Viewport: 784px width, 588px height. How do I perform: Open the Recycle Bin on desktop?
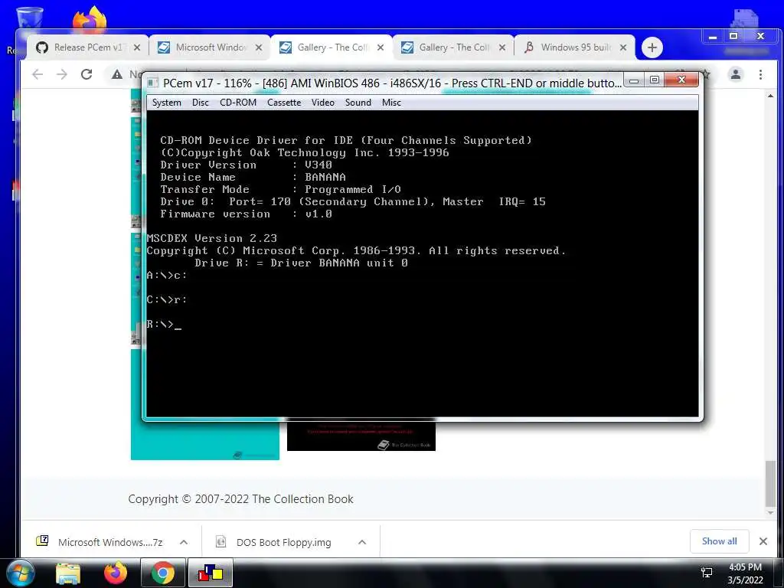[x=30, y=17]
